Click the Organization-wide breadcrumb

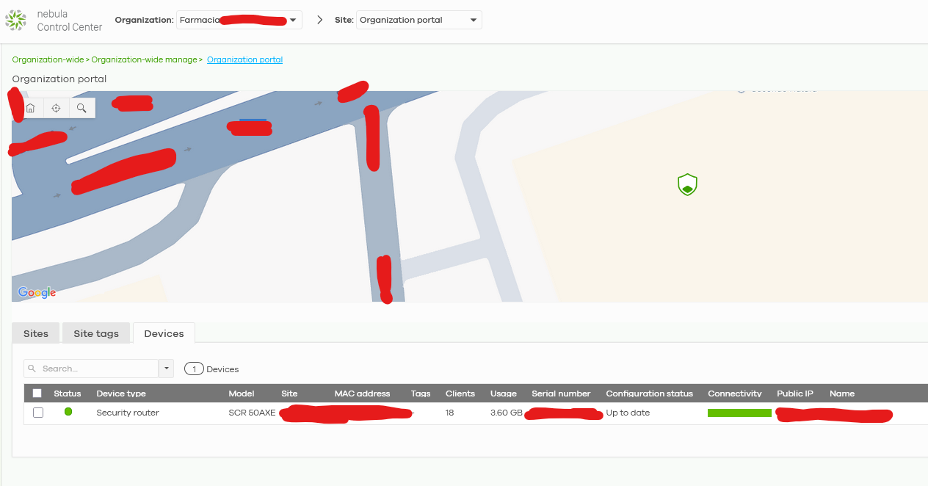click(48, 59)
